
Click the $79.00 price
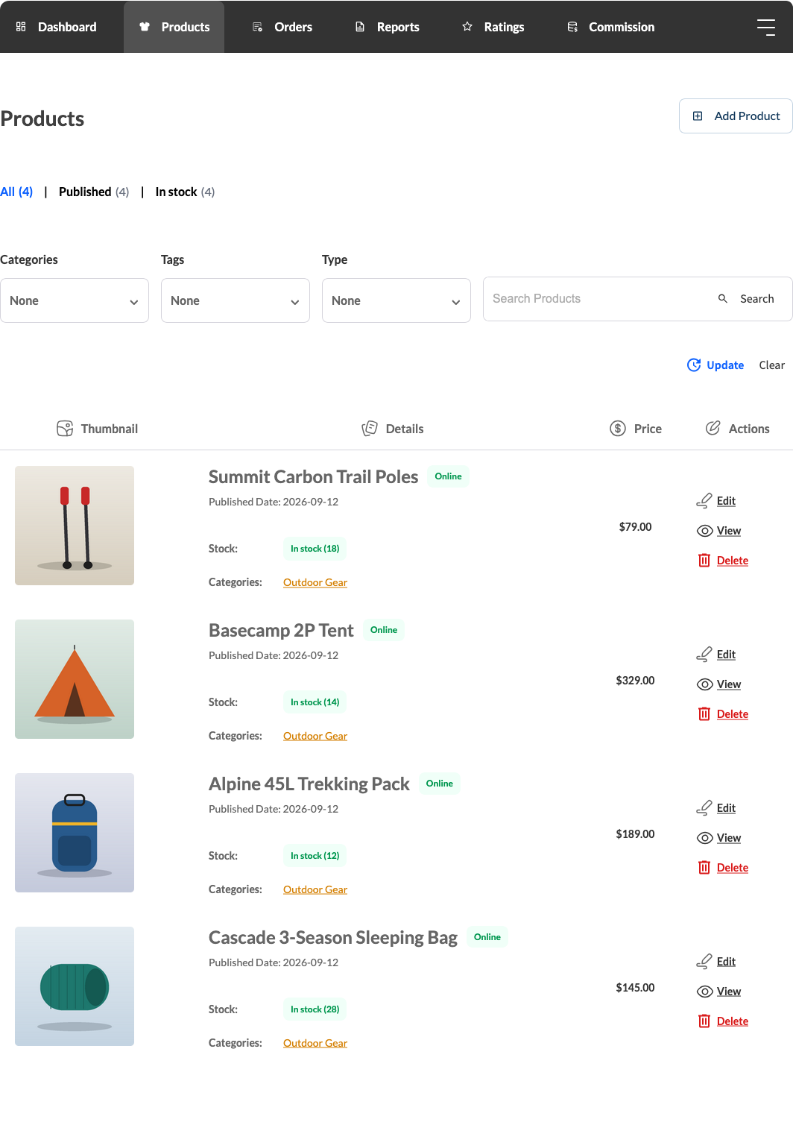point(635,526)
